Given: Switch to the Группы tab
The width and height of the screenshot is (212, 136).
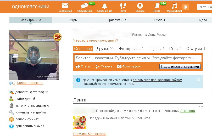Looking at the screenshot, I should [159, 20].
